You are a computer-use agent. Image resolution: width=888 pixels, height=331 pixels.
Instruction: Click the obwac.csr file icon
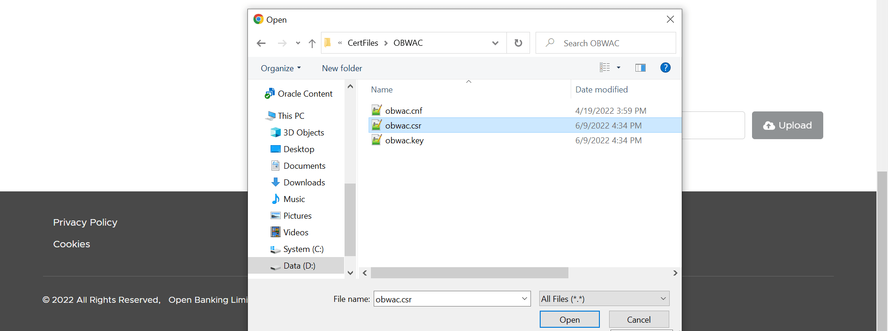[x=377, y=125]
